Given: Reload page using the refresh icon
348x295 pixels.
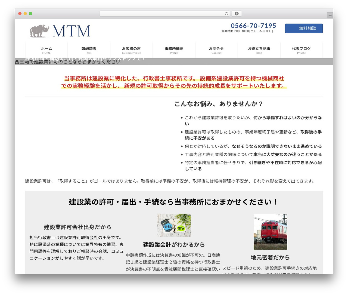Looking at the screenshot, I should (226, 14).
